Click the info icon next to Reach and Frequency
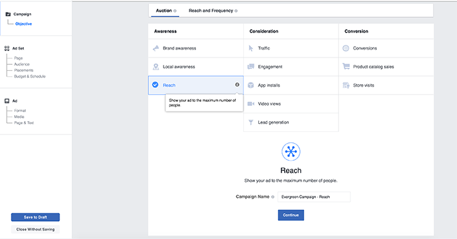 [236, 11]
